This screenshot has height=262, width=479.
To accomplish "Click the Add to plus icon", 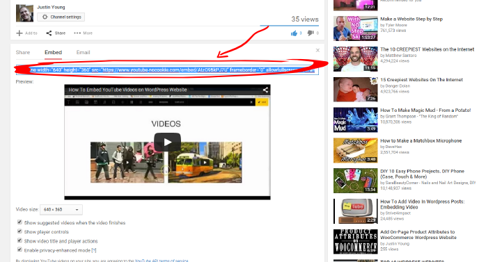I will coord(19,33).
